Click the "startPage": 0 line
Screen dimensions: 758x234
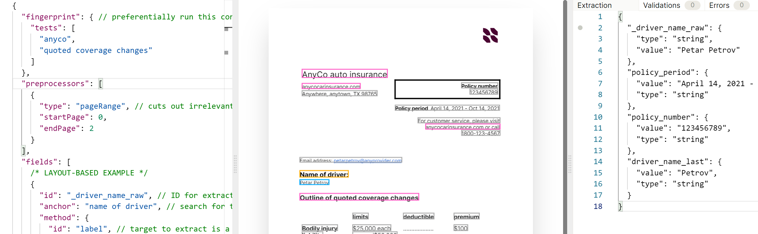point(73,117)
